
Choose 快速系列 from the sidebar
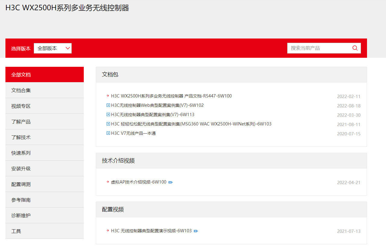(45, 153)
